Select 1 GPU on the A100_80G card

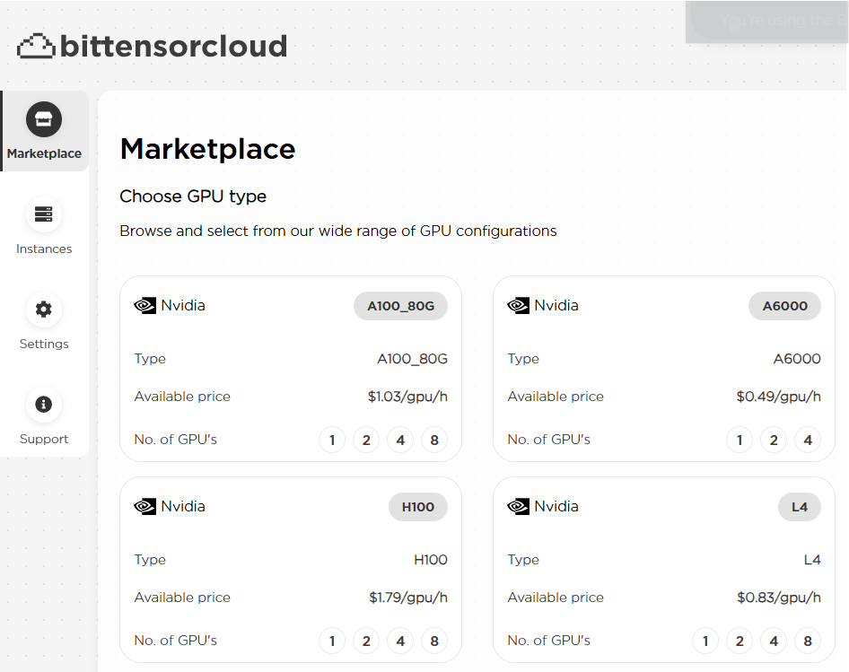[x=332, y=440]
